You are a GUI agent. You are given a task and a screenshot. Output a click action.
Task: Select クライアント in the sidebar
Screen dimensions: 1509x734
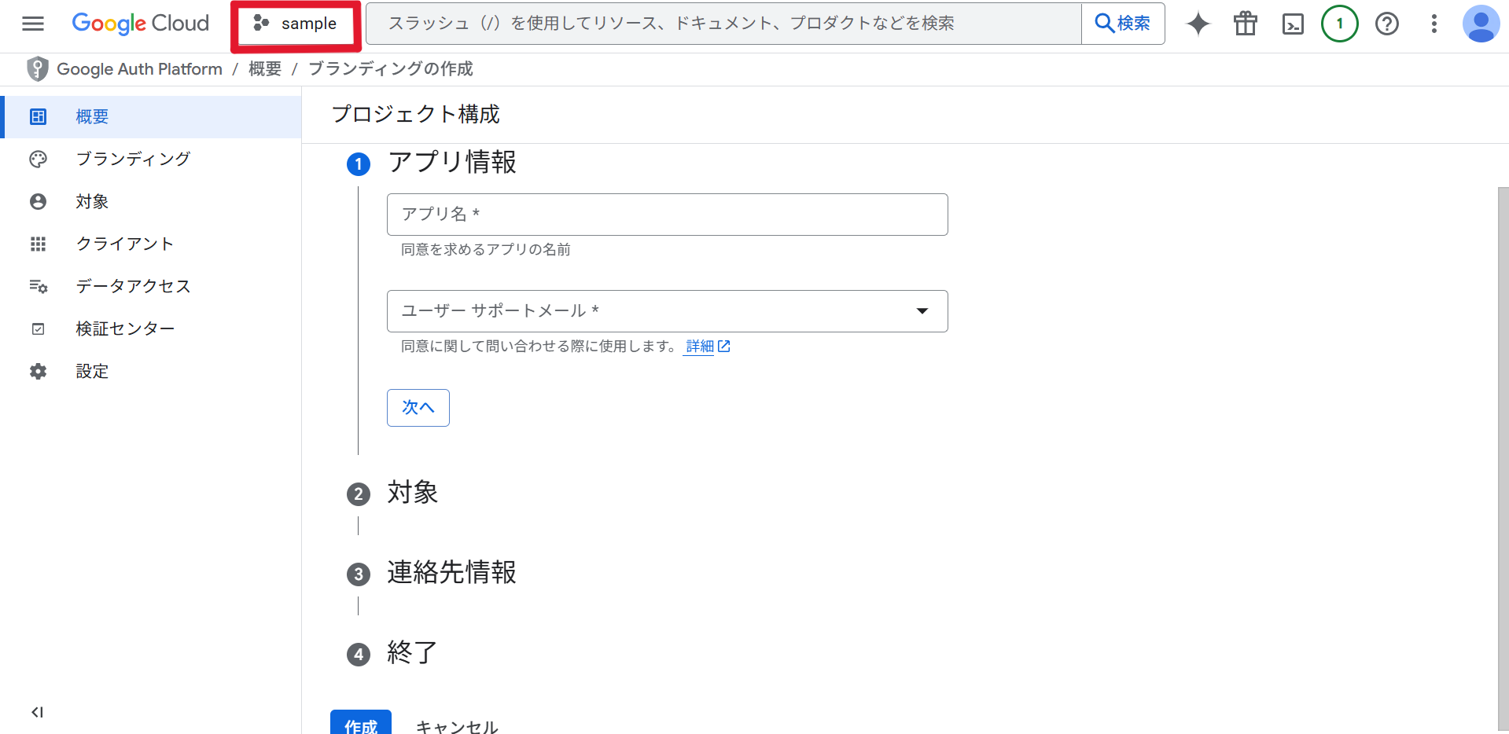tap(124, 244)
